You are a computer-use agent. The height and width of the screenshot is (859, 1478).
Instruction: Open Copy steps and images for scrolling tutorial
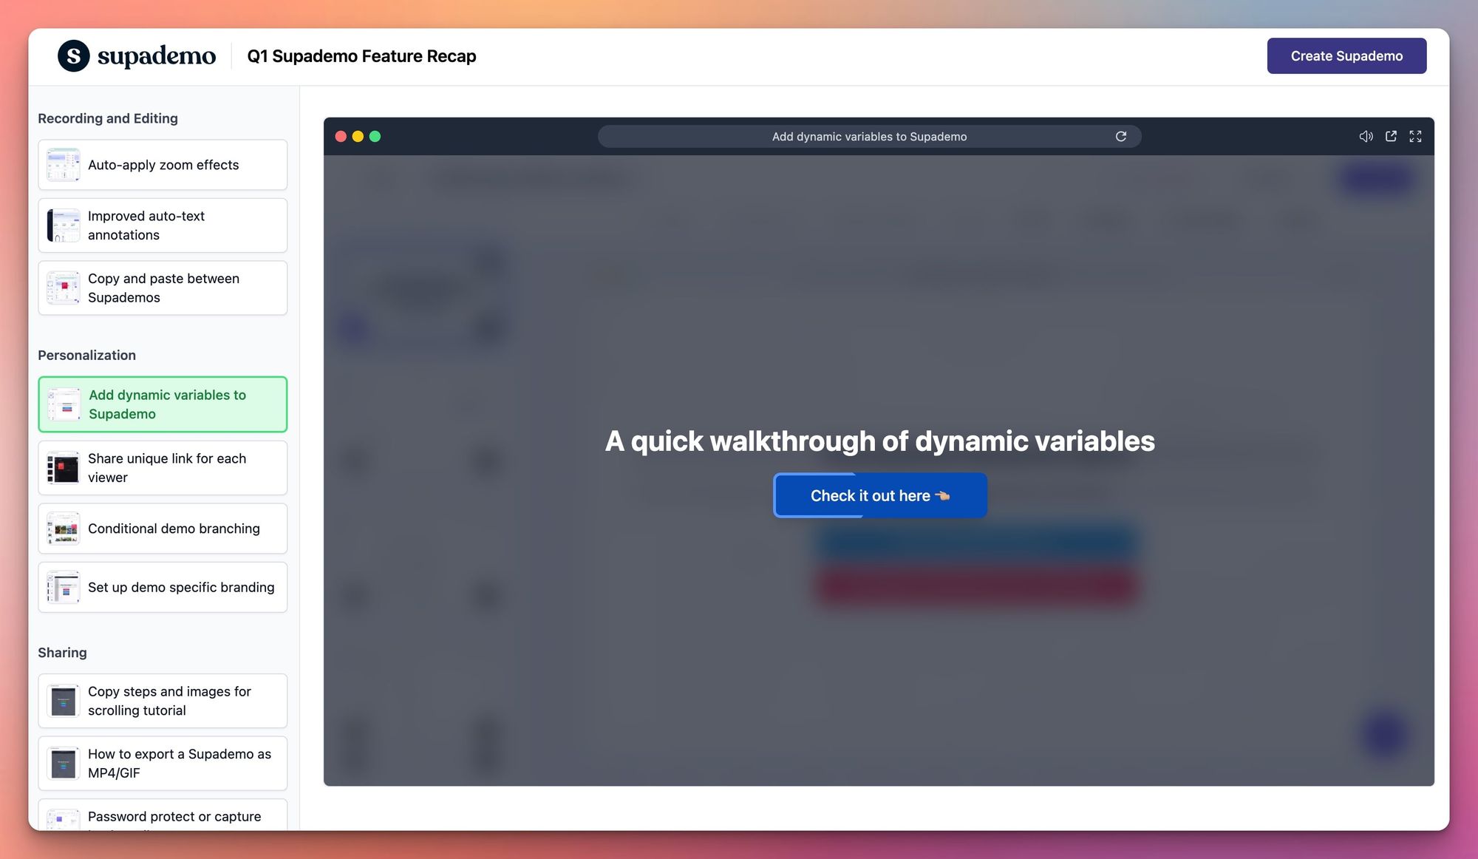163,701
